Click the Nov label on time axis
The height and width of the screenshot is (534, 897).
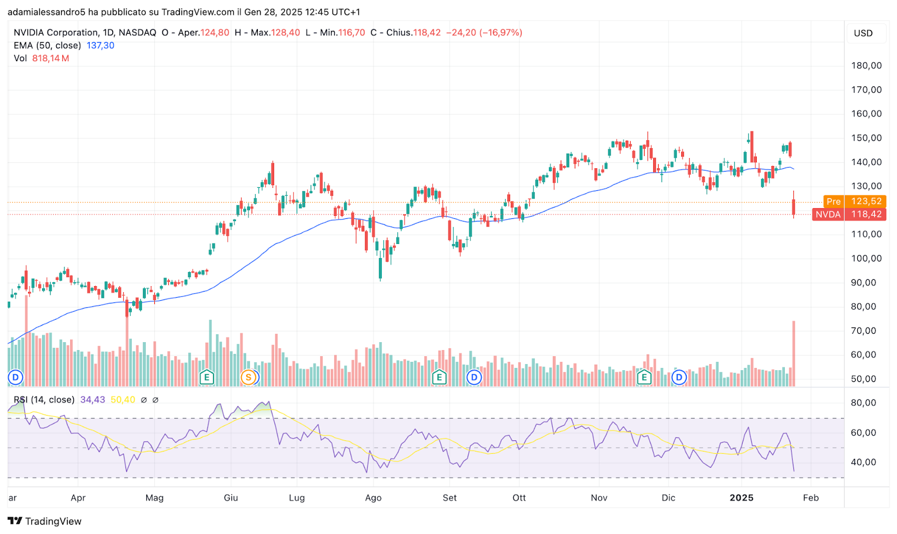point(599,498)
